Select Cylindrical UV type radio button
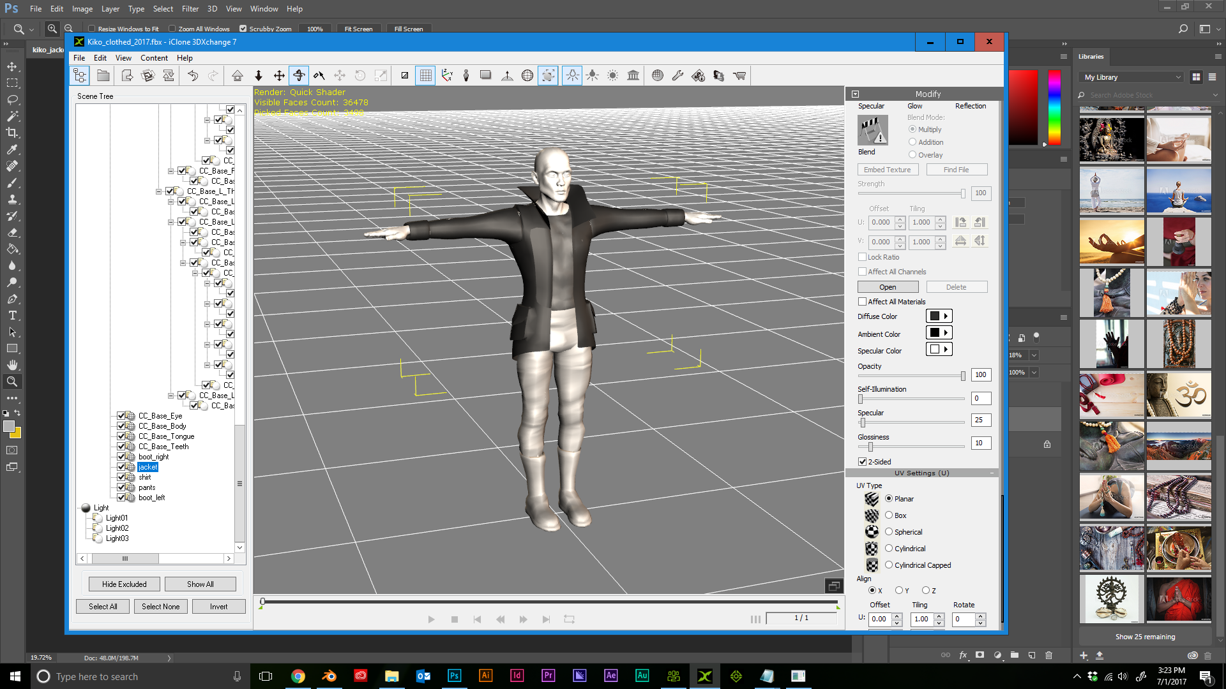 889,548
